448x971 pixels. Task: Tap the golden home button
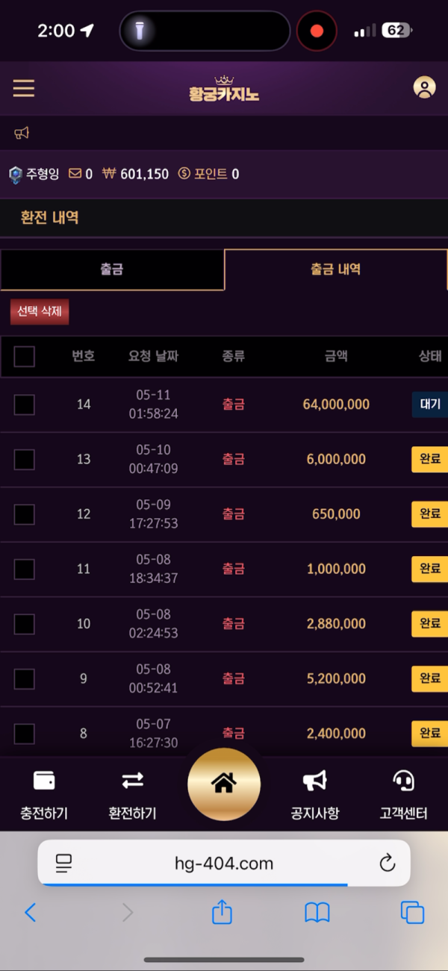[224, 784]
